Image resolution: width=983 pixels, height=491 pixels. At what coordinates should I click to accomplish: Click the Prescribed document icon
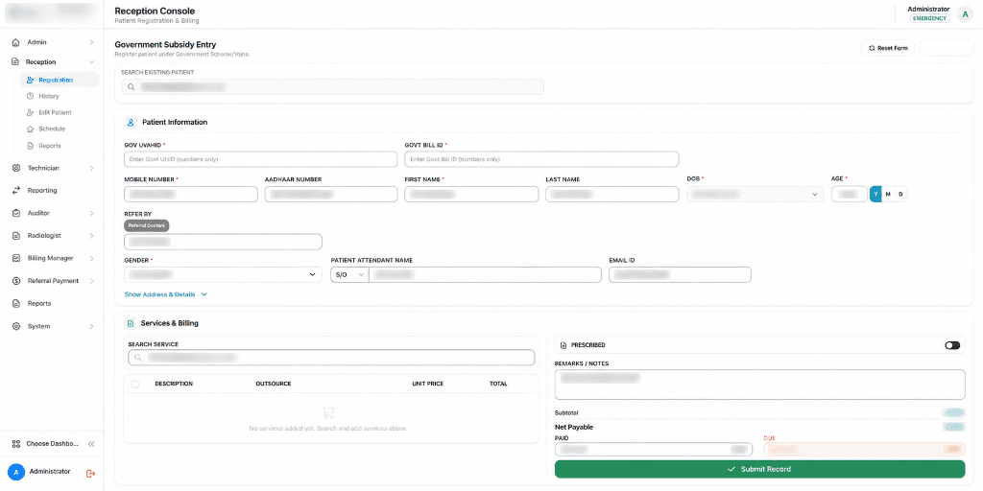point(563,345)
